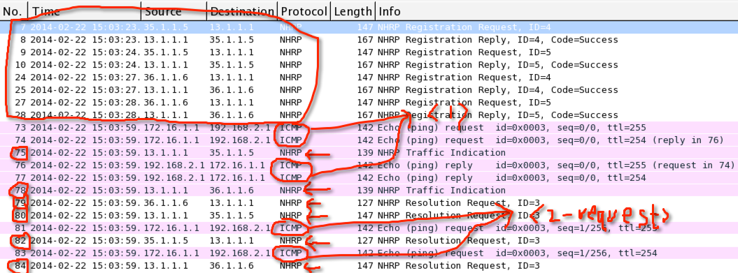
Task: Select packet 9 Registration Request ID=5
Action: tap(369, 52)
